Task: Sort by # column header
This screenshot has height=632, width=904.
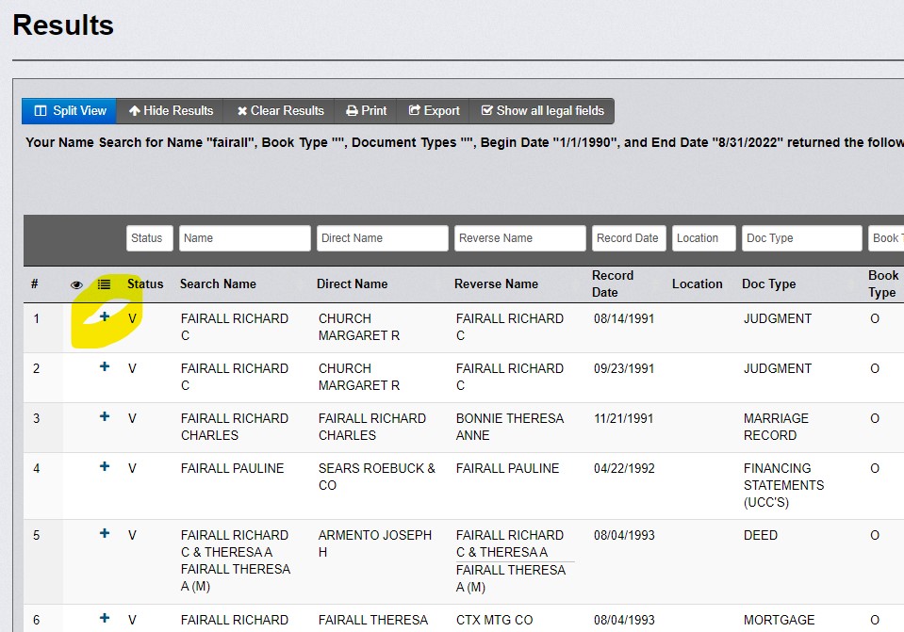Action: [x=35, y=284]
